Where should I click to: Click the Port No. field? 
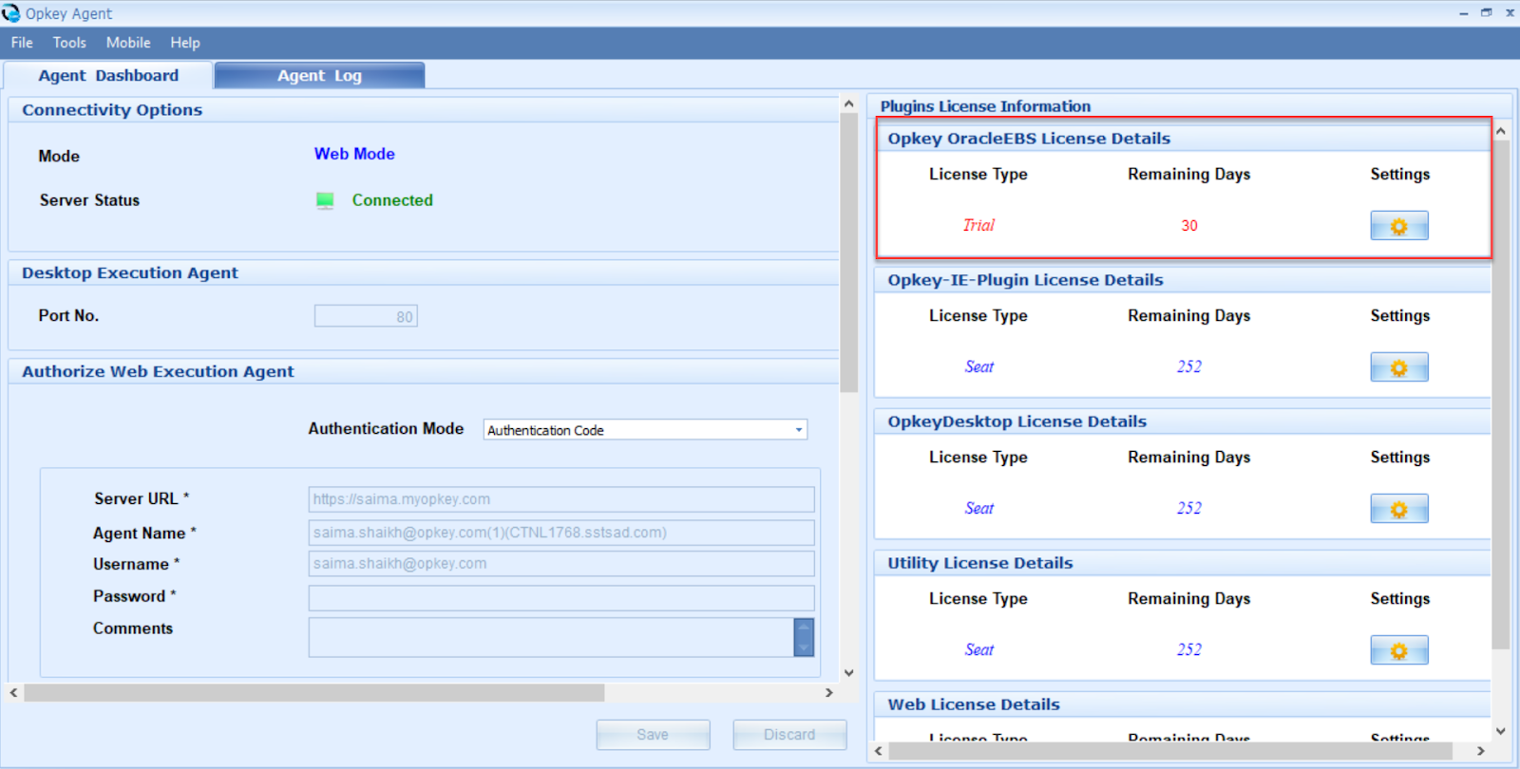366,316
